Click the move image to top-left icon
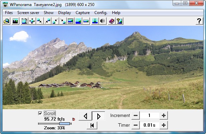 [x=40, y=21]
